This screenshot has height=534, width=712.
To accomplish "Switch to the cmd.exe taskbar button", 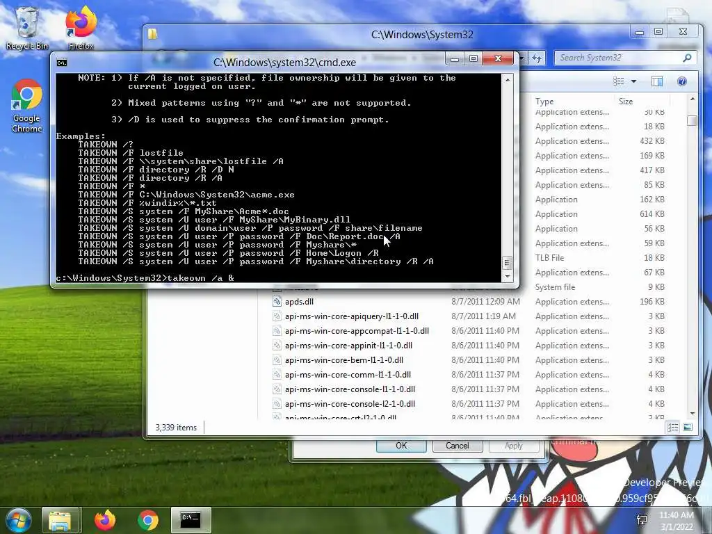I will [x=191, y=520].
